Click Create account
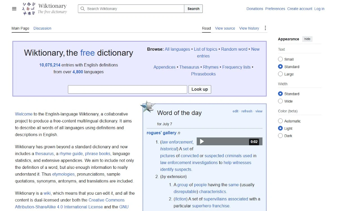Screen dimensions: 337x211 point(300,9)
